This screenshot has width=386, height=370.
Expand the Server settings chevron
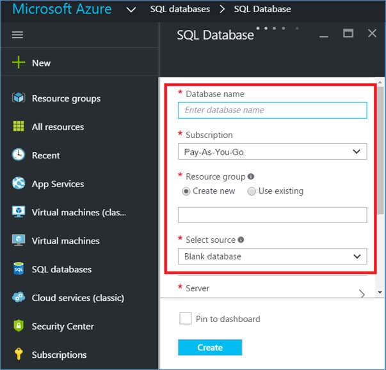click(362, 293)
